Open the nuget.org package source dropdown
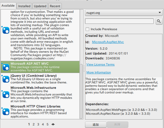 pos(124,13)
